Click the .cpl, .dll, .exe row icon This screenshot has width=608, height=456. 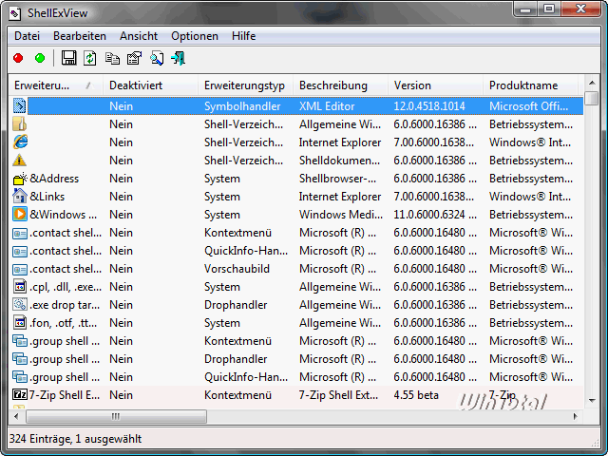[x=20, y=287]
